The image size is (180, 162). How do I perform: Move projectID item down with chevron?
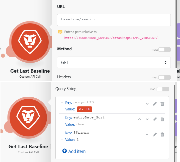[x=147, y=104]
